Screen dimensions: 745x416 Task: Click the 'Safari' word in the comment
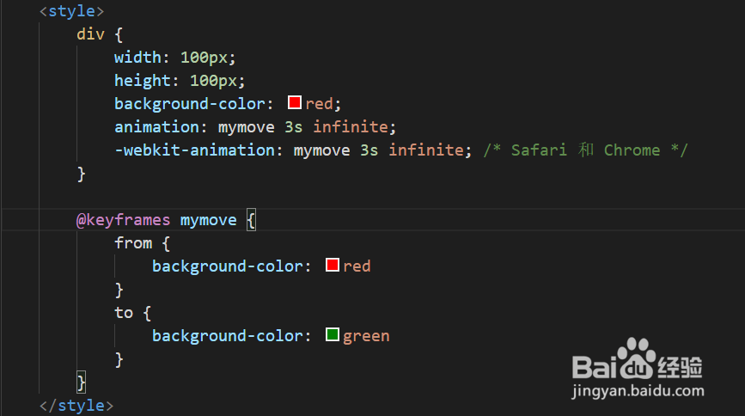[x=539, y=150]
